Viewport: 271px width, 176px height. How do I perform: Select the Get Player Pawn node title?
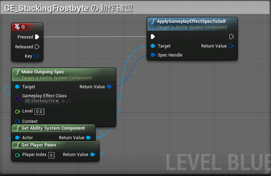[39, 145]
